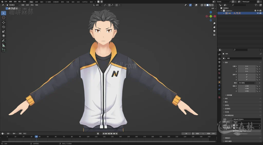Select the Rotate tool
263x145 pixels.
pos(4,27)
